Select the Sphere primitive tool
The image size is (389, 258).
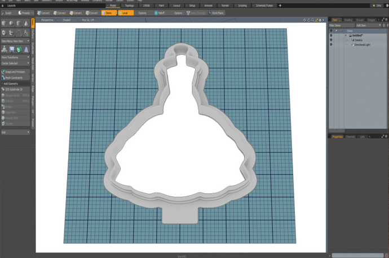tap(11, 23)
